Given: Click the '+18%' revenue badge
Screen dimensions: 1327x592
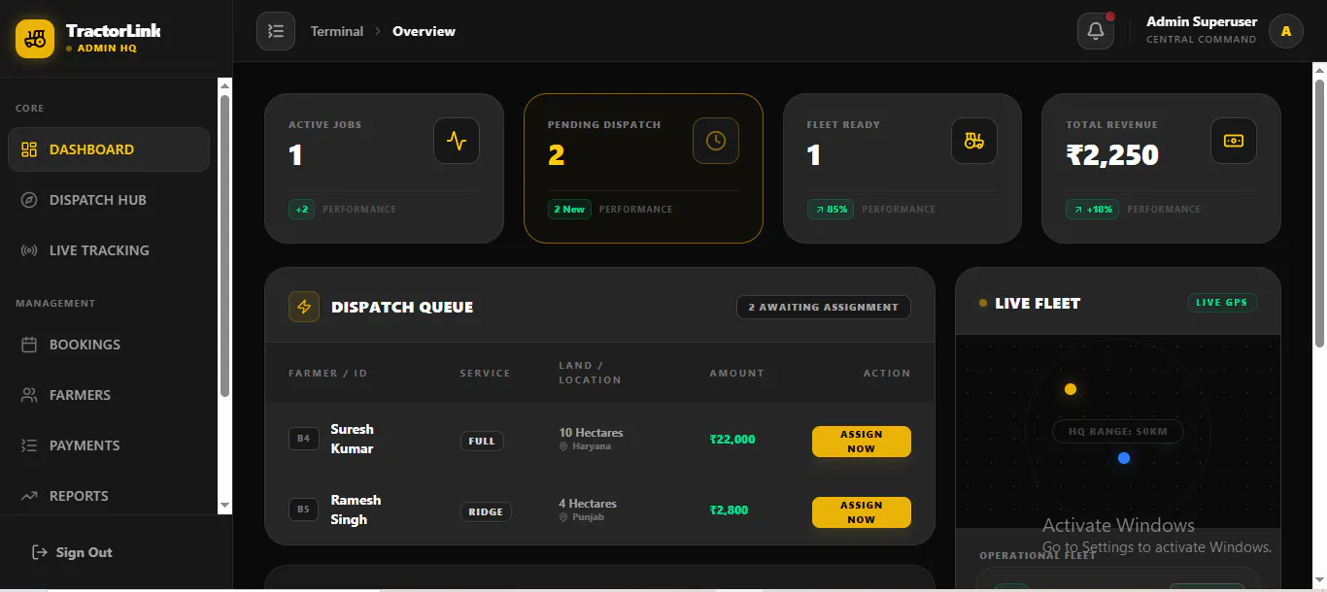Looking at the screenshot, I should (1092, 210).
